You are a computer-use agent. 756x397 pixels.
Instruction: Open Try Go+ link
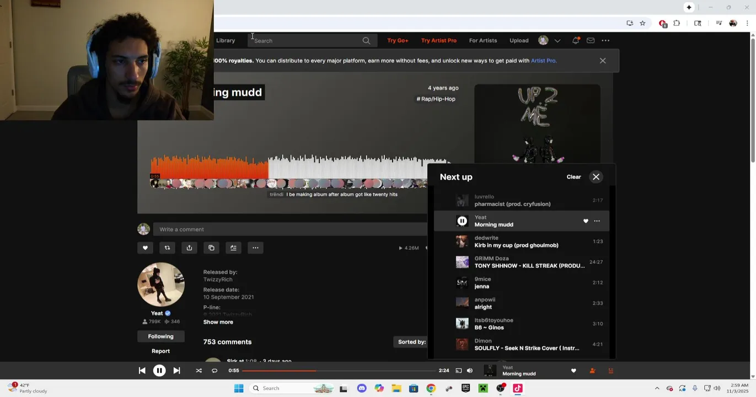tap(398, 40)
